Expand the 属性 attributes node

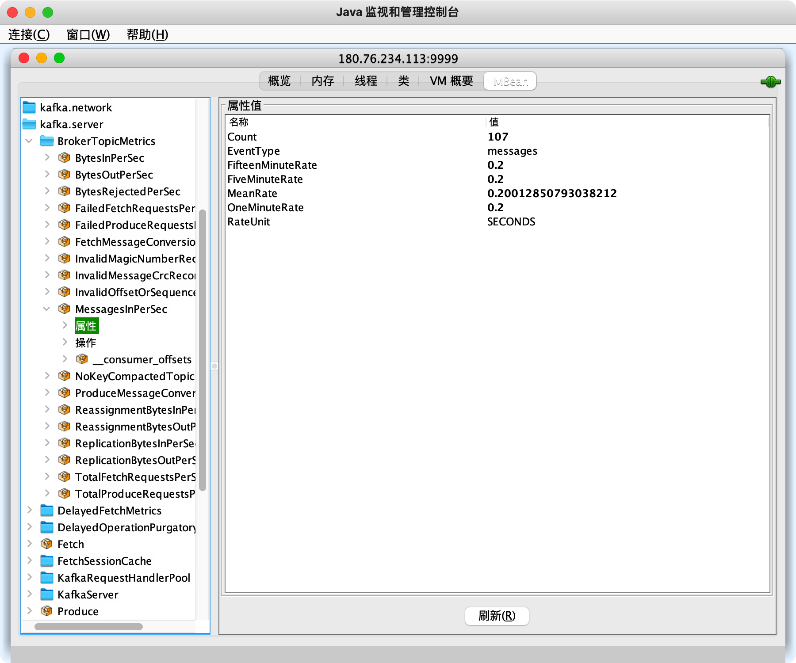(65, 326)
